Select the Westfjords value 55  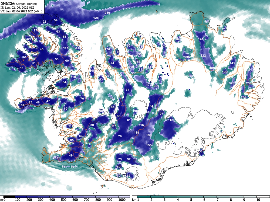(x=21, y=68)
